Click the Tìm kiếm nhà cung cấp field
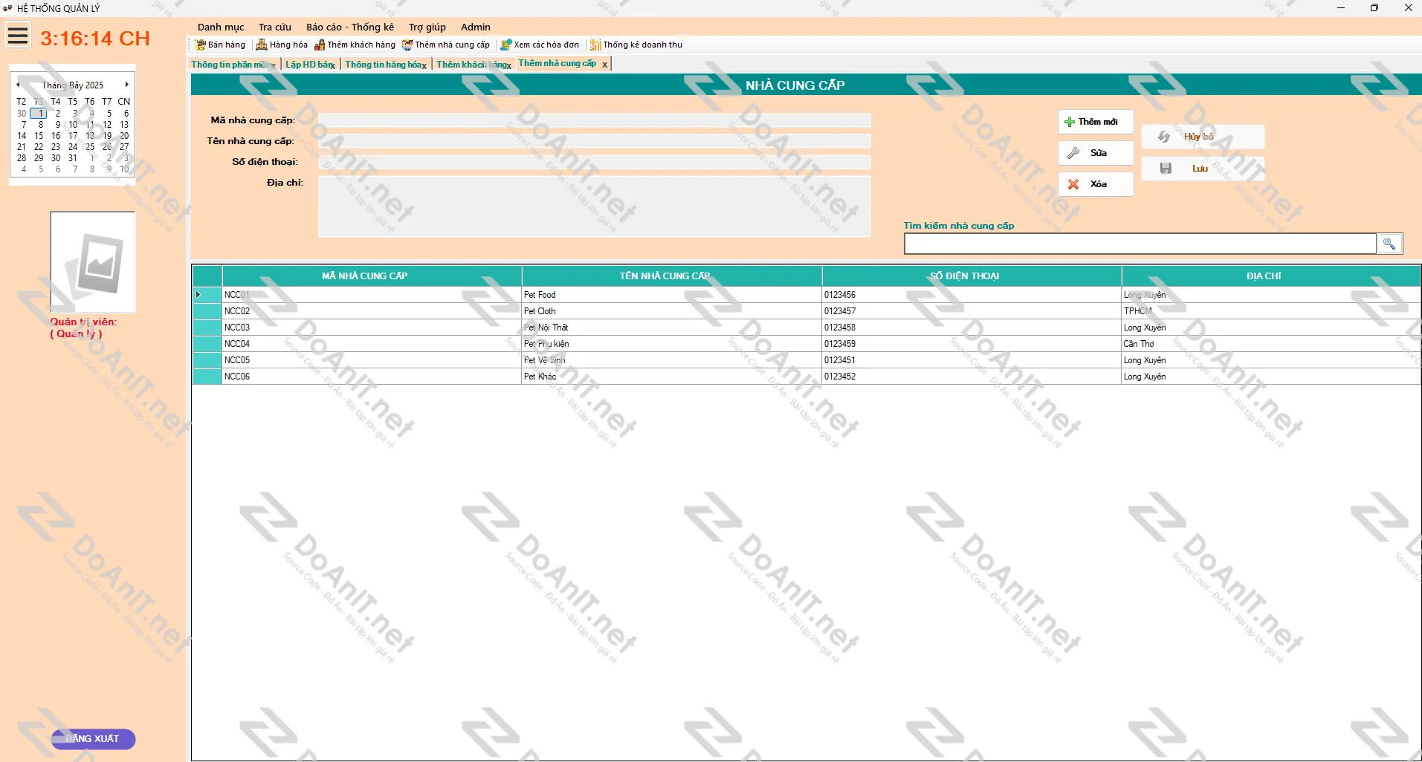This screenshot has height=762, width=1422. (1139, 244)
